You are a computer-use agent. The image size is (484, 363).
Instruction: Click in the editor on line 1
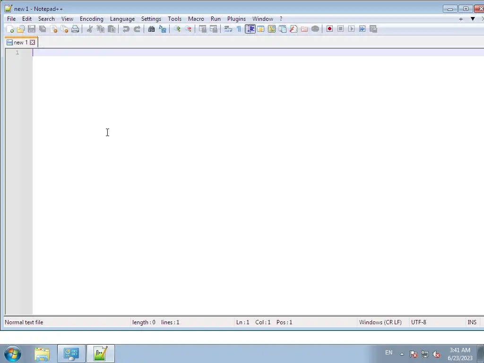coord(258,52)
